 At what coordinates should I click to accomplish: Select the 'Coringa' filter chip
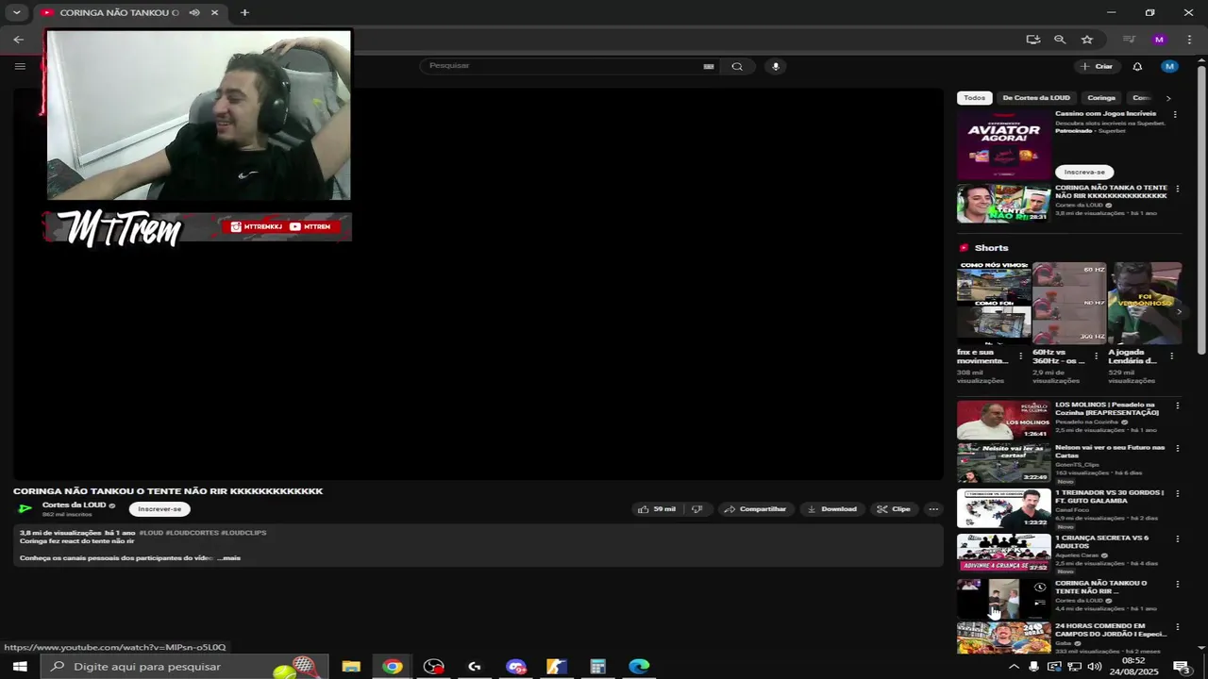pos(1101,98)
